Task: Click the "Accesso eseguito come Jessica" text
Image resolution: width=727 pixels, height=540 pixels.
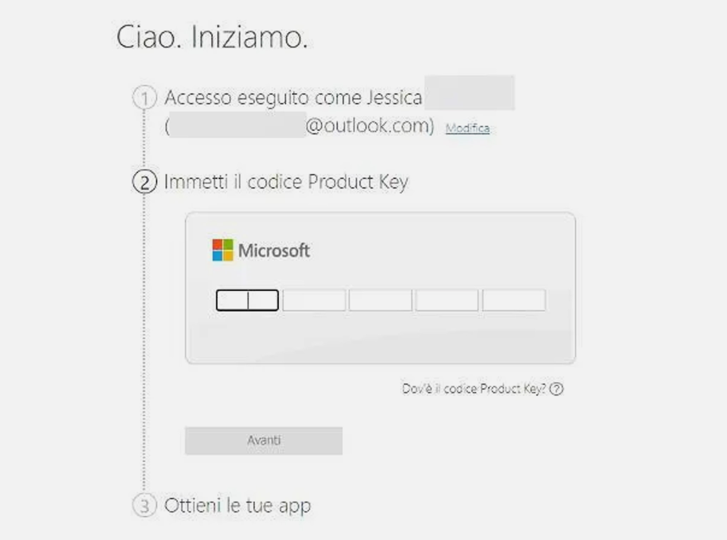Action: point(293,97)
